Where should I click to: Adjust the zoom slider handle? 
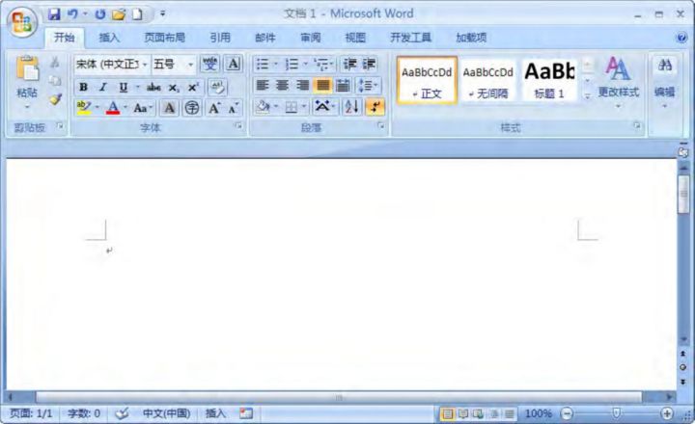[x=616, y=413]
